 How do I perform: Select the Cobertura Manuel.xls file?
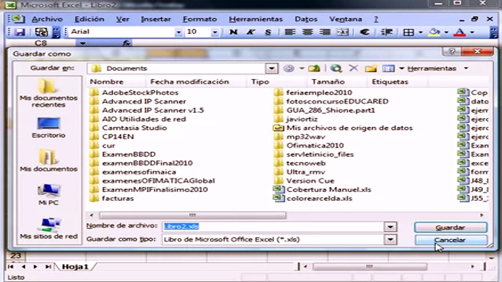click(322, 190)
